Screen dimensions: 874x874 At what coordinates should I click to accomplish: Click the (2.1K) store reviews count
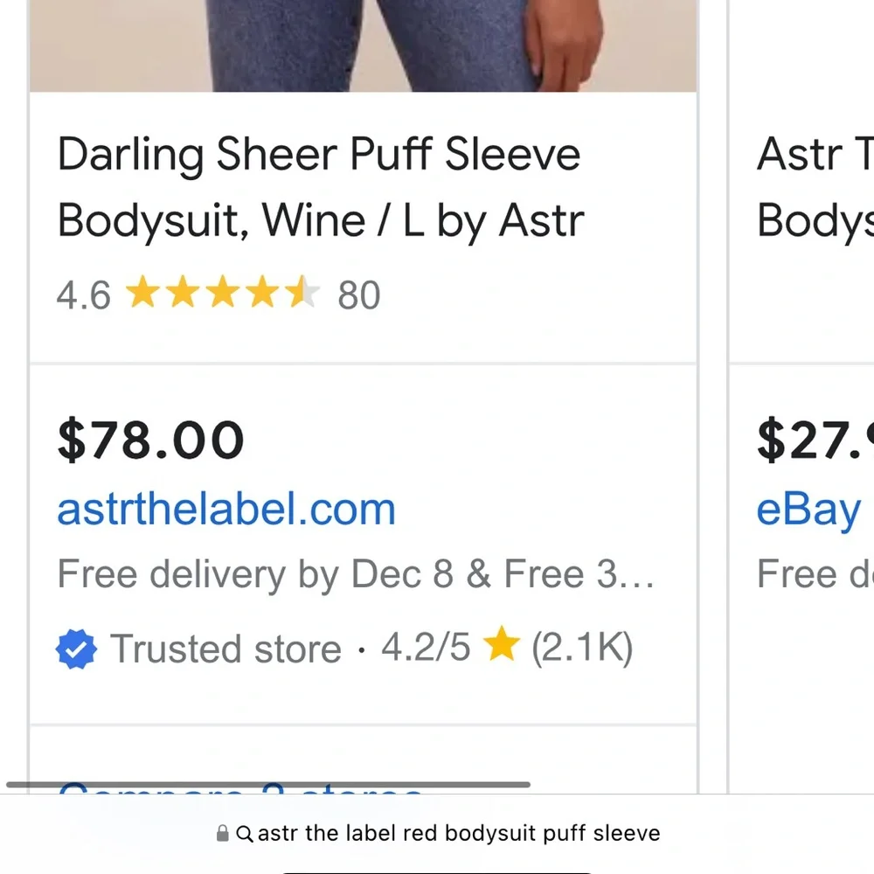tap(582, 649)
